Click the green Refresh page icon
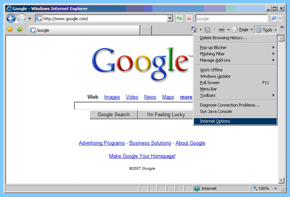 point(179,18)
